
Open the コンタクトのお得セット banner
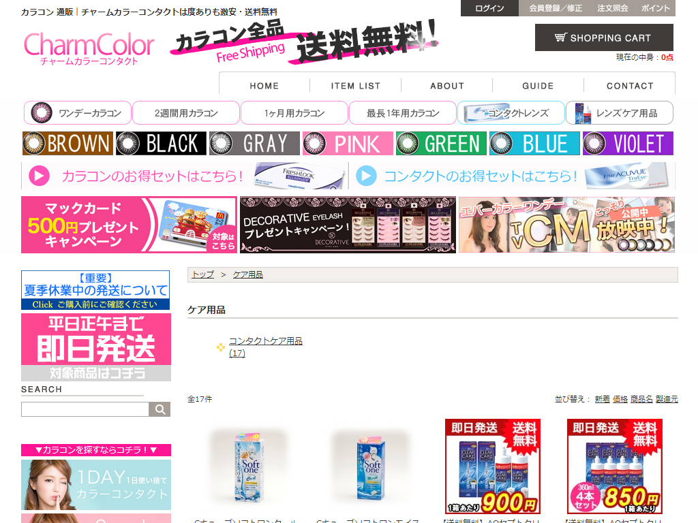tap(511, 176)
